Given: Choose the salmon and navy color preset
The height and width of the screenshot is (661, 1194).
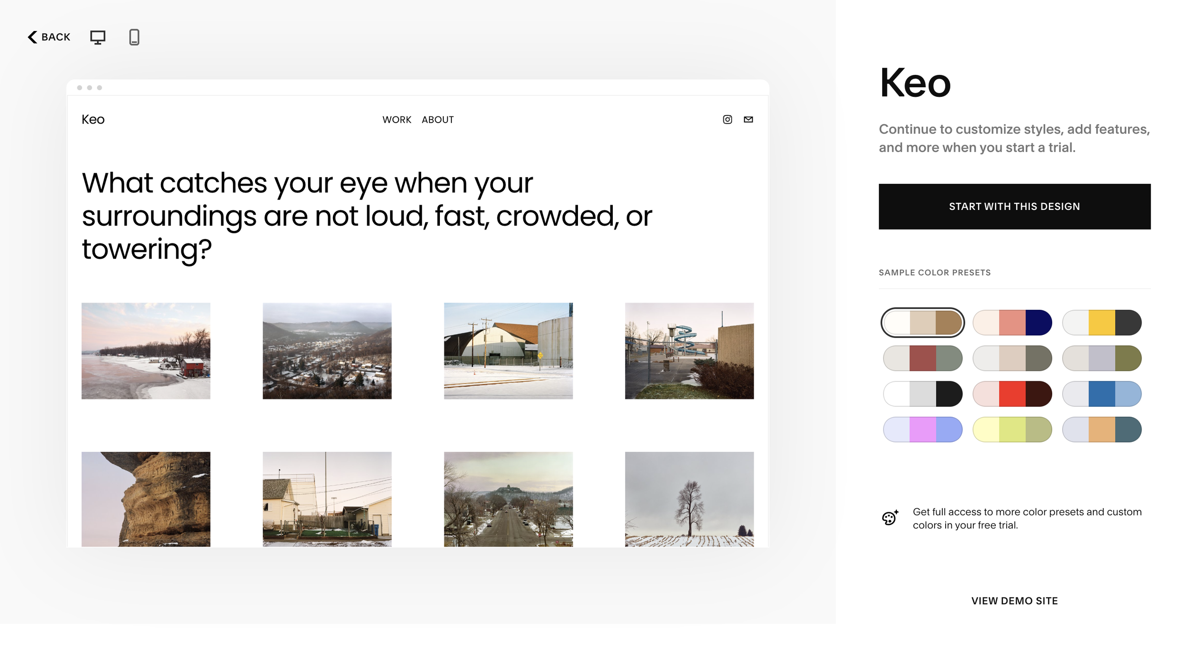Looking at the screenshot, I should [x=1012, y=323].
